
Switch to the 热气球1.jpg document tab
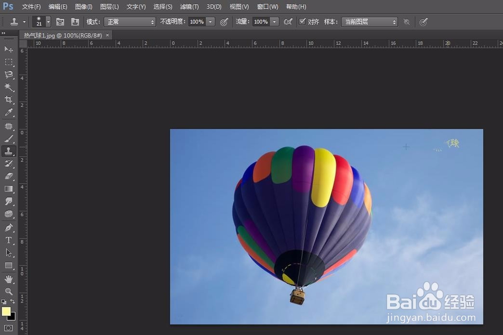(63, 35)
